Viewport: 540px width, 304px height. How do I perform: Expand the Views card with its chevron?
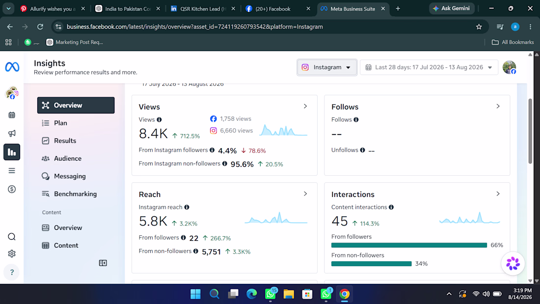[x=305, y=106]
